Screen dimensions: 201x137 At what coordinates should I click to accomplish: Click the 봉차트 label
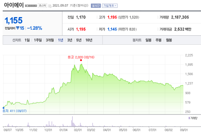click(137, 40)
